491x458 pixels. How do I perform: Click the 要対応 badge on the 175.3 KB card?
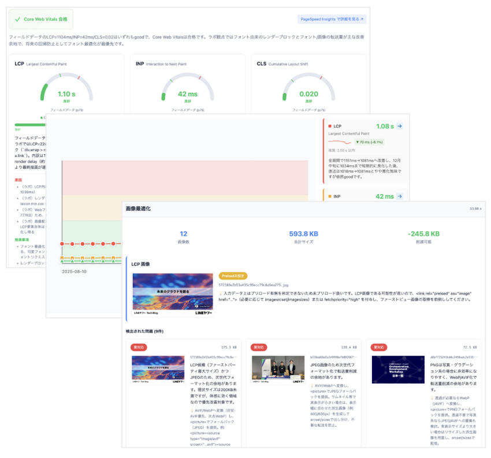pyautogui.click(x=139, y=347)
